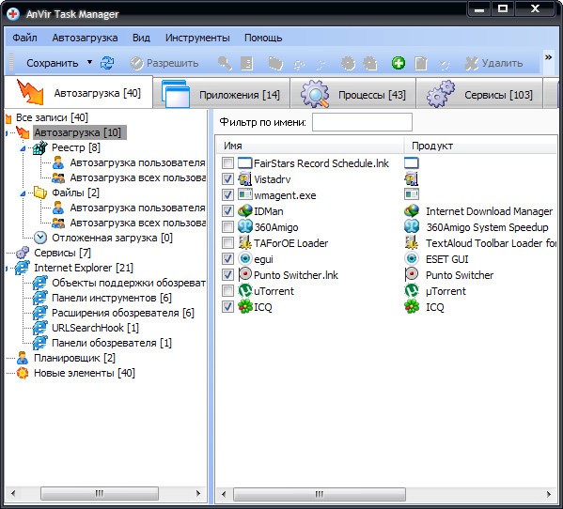
Task: Disable the IDMan startup checkbox
Action: point(227,211)
